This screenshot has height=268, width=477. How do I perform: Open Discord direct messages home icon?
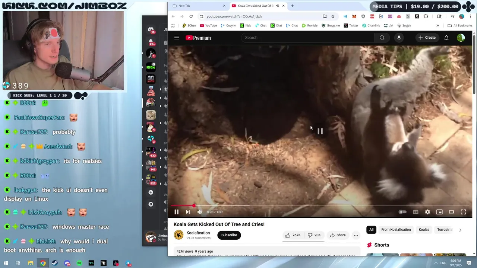tap(151, 29)
